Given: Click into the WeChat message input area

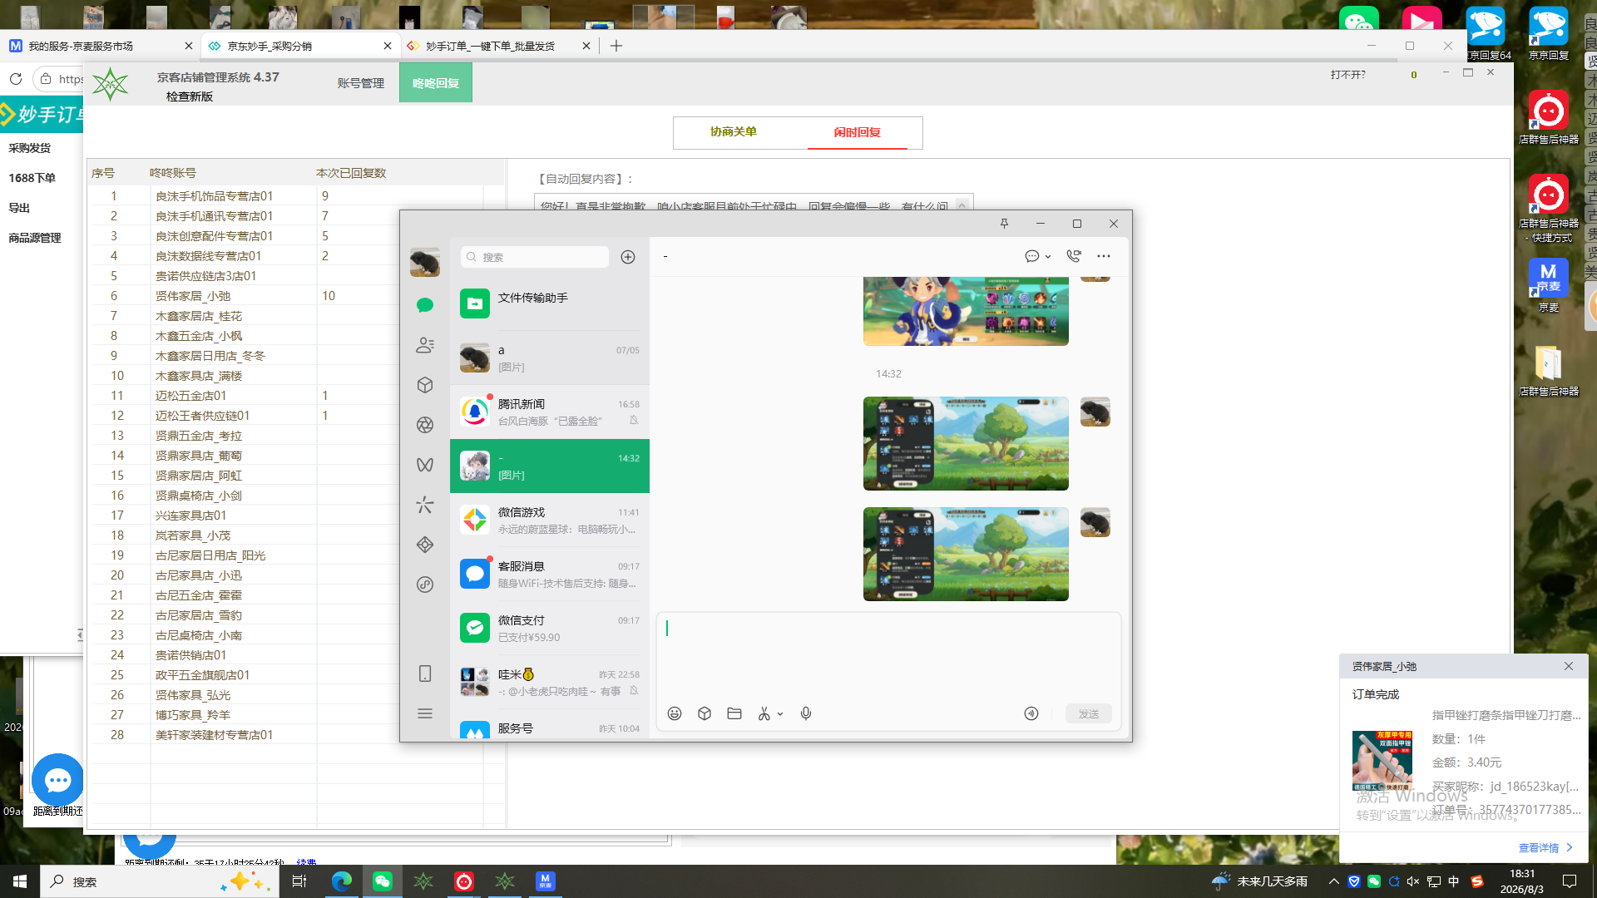Looking at the screenshot, I should click(888, 657).
